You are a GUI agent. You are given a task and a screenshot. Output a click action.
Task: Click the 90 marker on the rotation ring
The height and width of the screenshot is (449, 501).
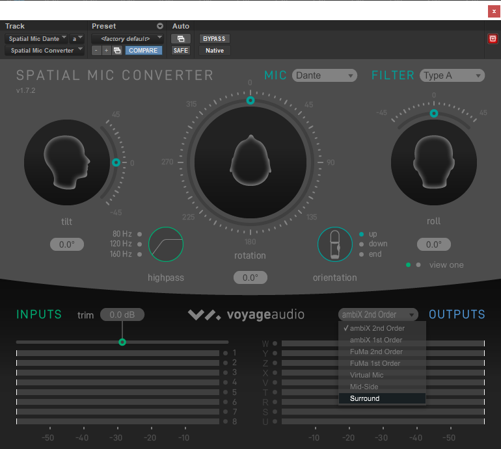(x=331, y=162)
